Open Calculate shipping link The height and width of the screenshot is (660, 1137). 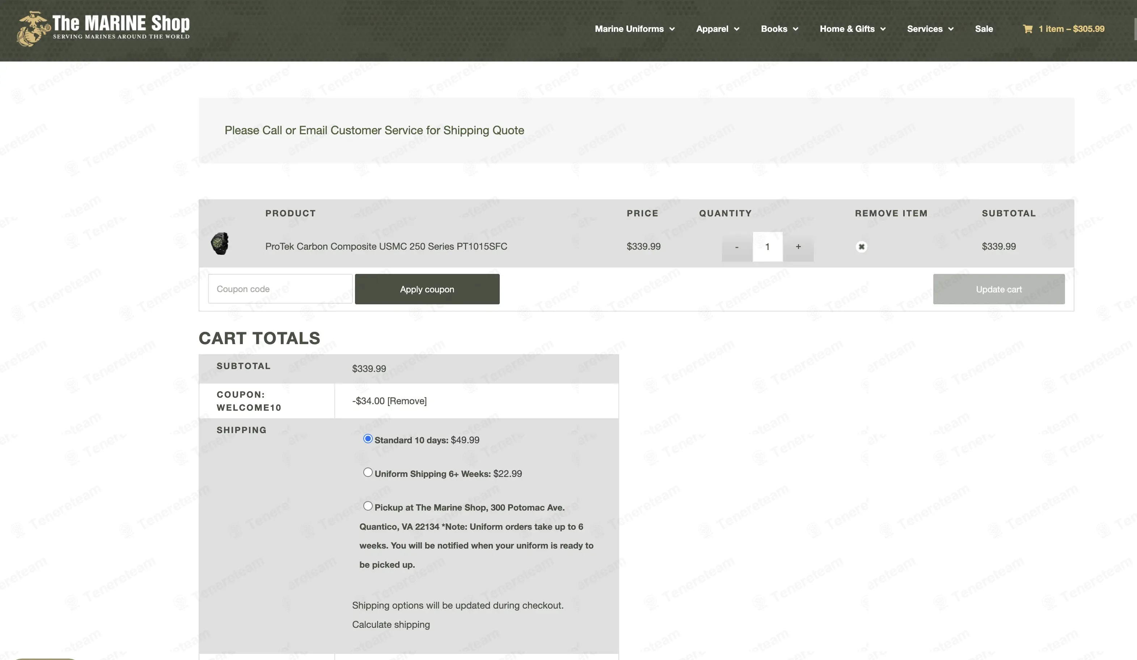point(391,625)
